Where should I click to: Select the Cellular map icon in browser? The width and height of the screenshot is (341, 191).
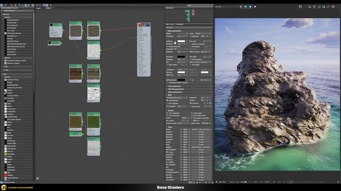click(5, 90)
